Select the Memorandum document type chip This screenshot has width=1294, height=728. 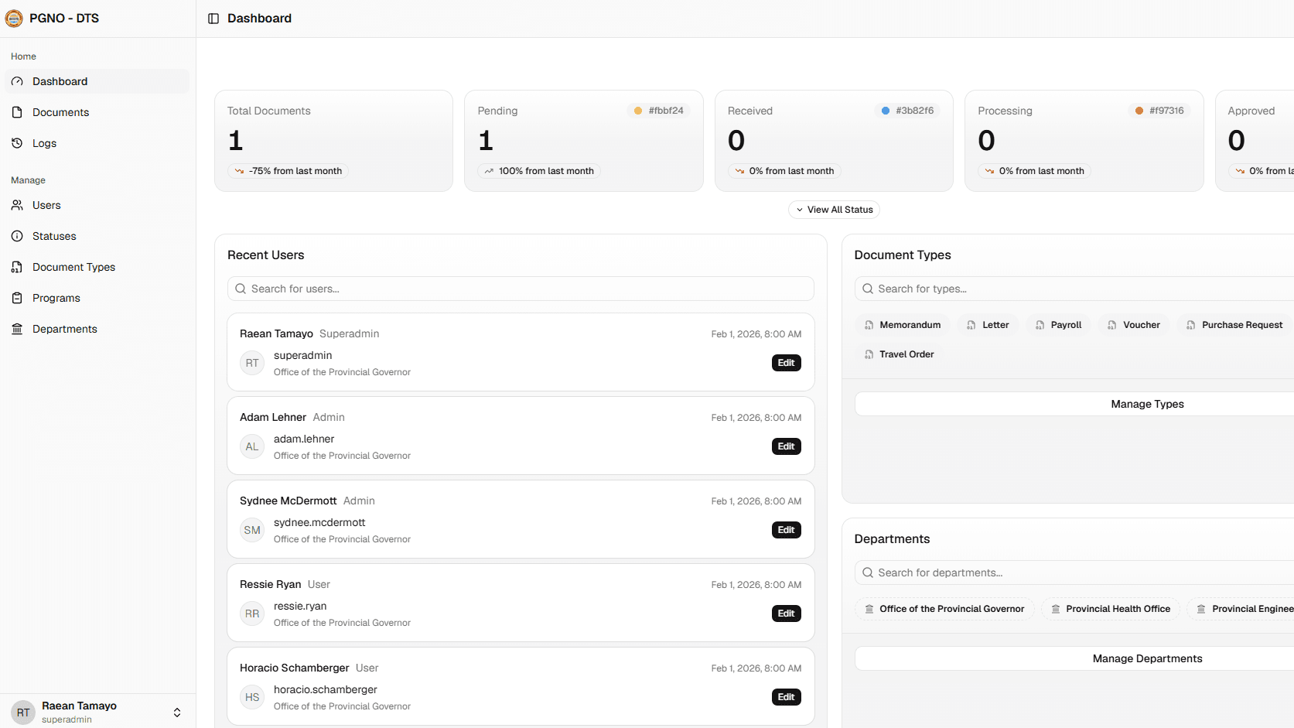[x=903, y=325]
